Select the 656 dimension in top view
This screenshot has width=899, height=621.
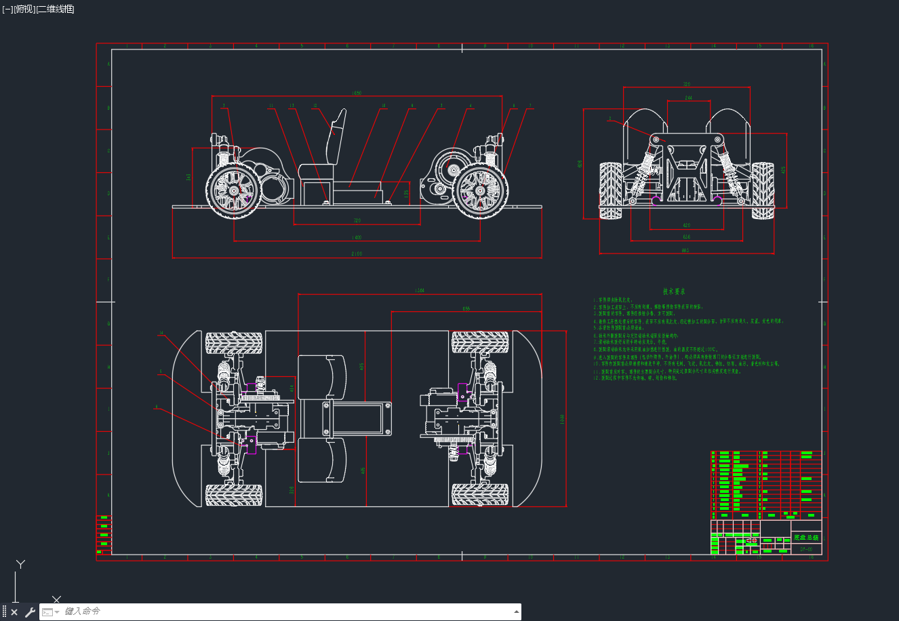click(466, 308)
